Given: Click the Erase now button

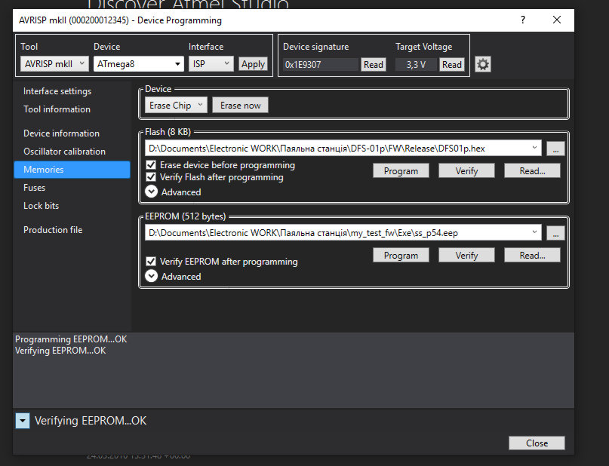Looking at the screenshot, I should (240, 105).
